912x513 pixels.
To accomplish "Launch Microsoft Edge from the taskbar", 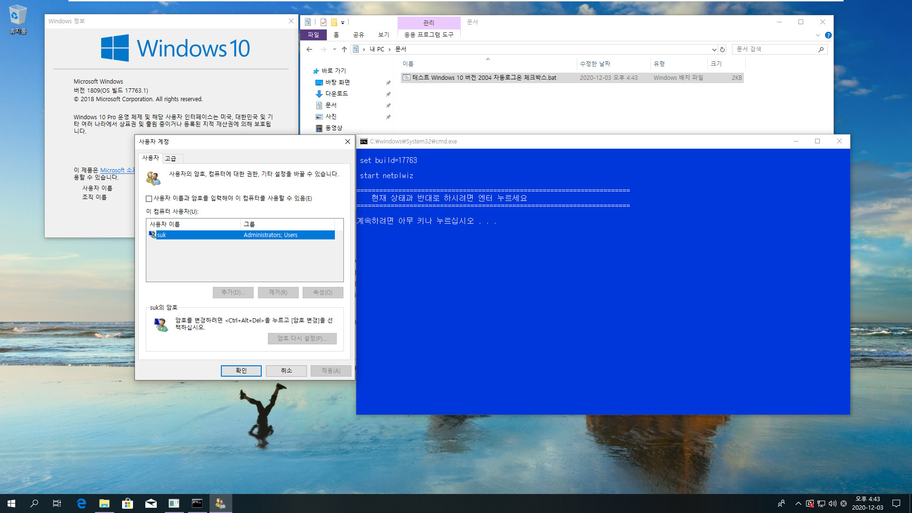I will (x=81, y=503).
